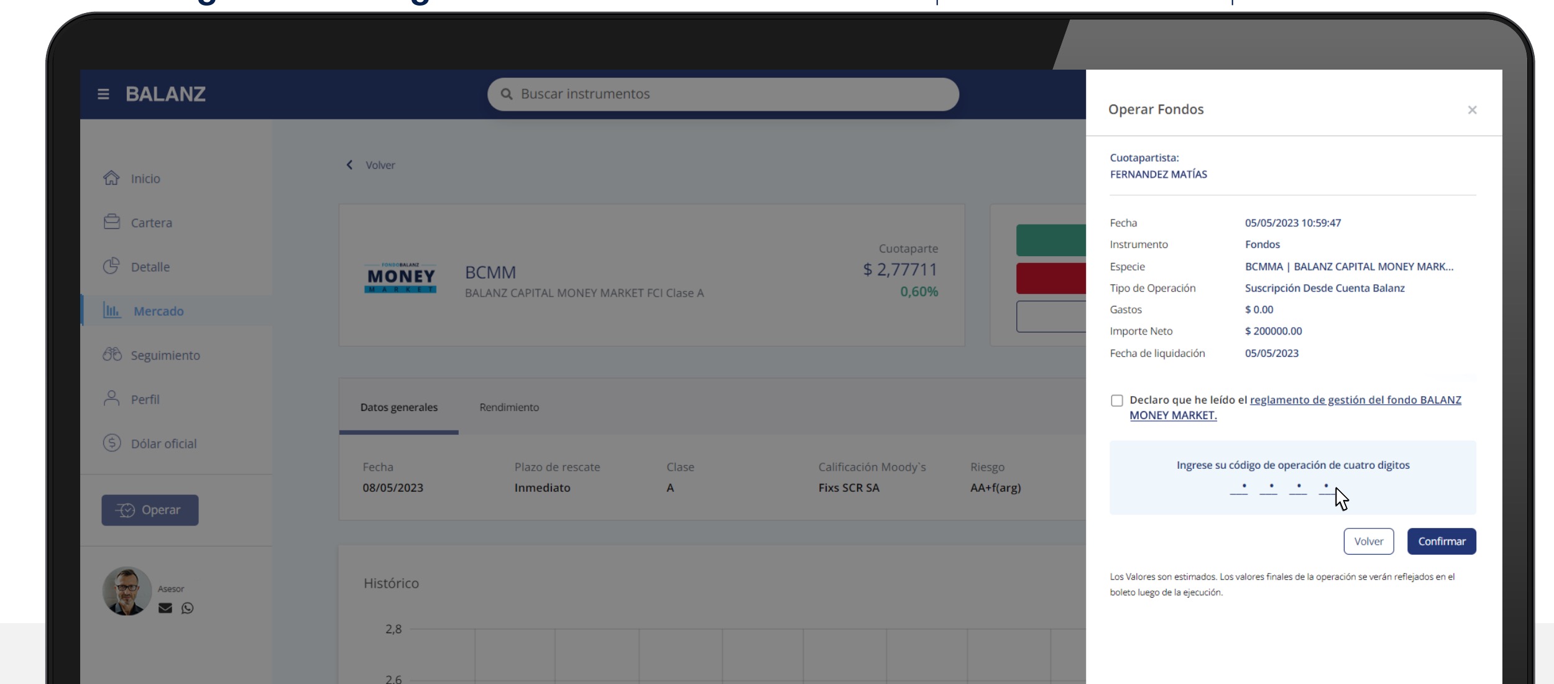Click the Especie value BCMMA
The width and height of the screenshot is (1554, 684).
(1349, 267)
